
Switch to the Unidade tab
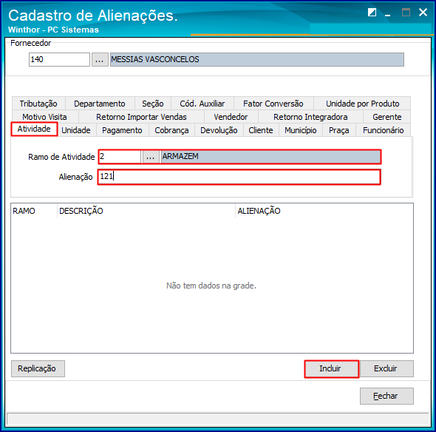(76, 130)
